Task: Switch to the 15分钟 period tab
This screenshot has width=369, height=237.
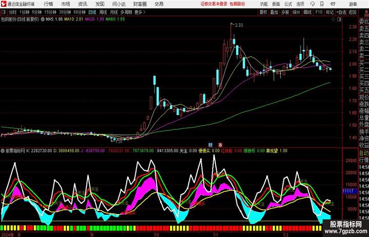Action: point(50,12)
